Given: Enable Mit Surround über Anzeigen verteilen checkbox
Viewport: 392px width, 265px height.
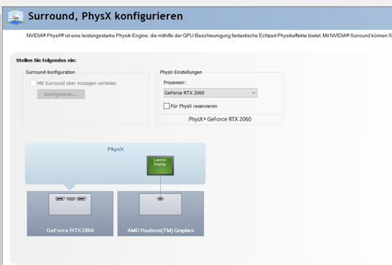Looking at the screenshot, I should coord(33,83).
